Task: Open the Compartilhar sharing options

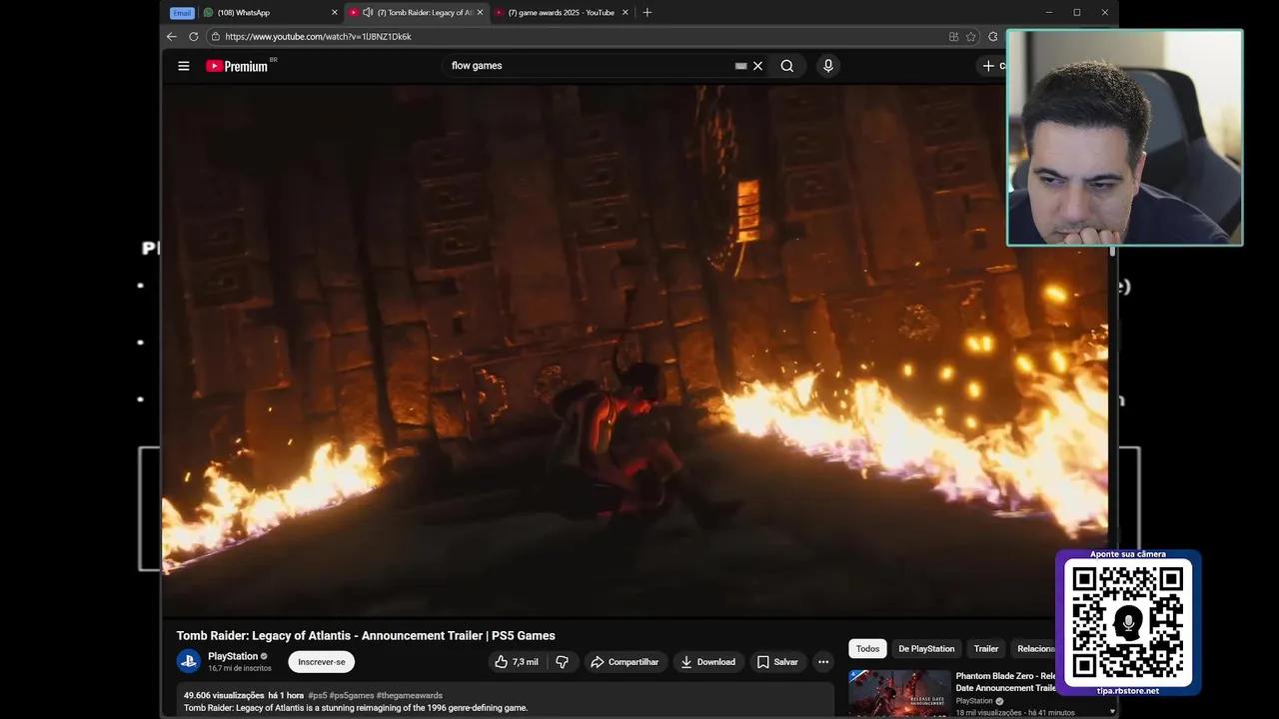Action: (626, 661)
